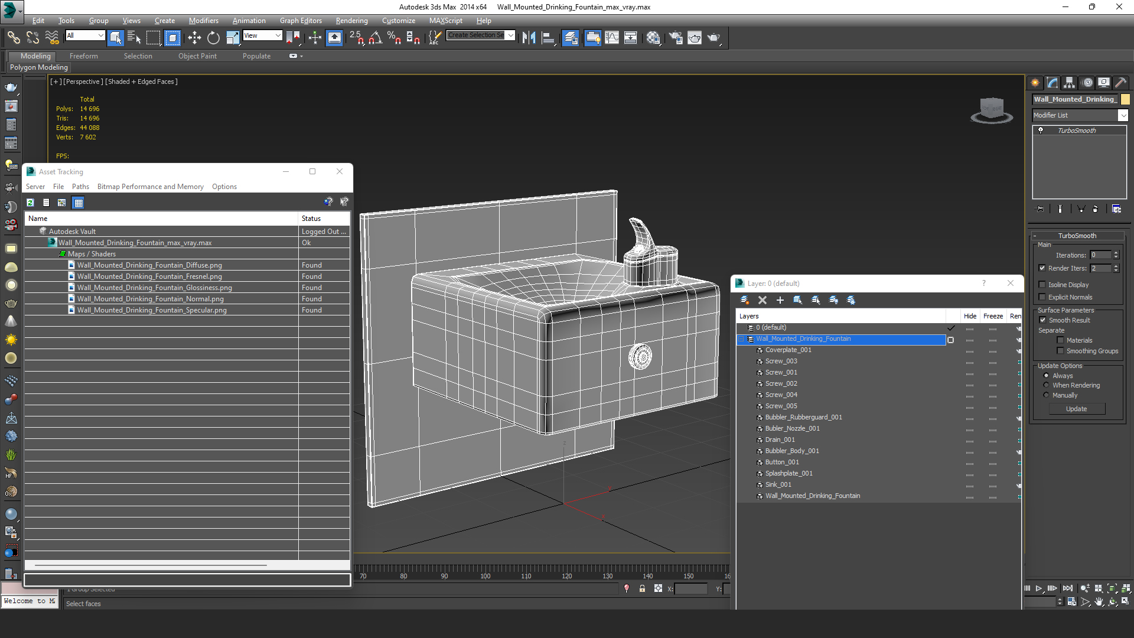Click Freeze column header in Layer dialog
The height and width of the screenshot is (638, 1134).
coord(993,316)
